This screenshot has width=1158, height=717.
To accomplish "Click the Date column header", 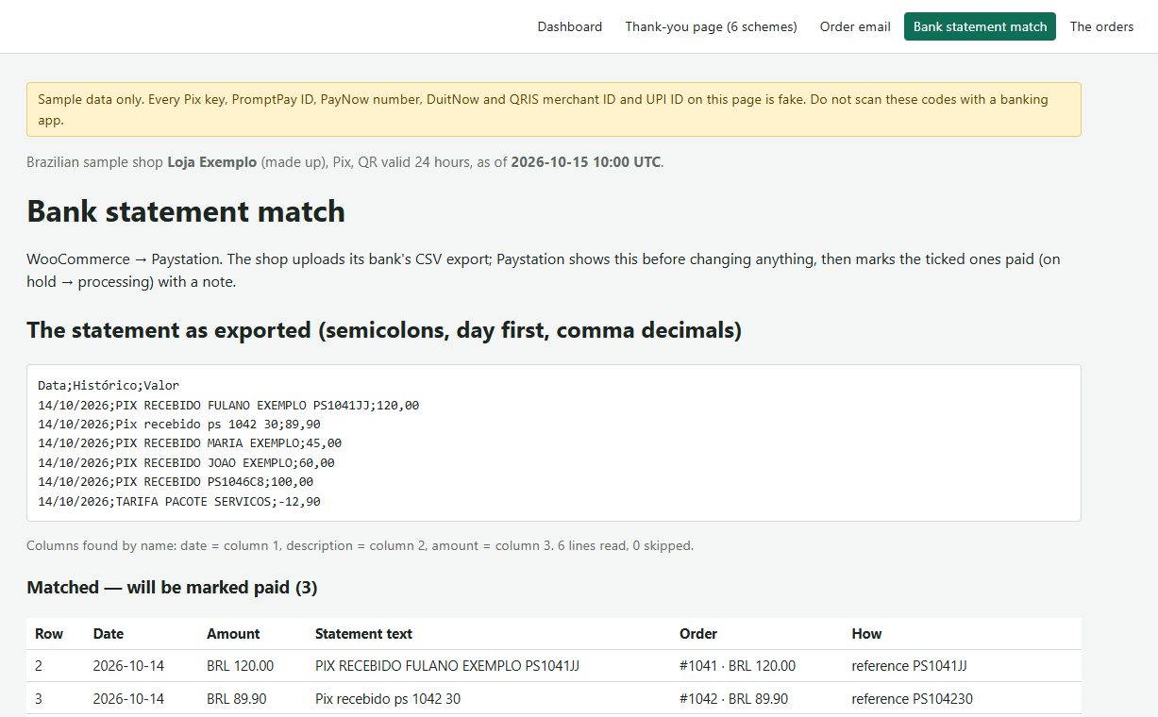I will tap(109, 634).
